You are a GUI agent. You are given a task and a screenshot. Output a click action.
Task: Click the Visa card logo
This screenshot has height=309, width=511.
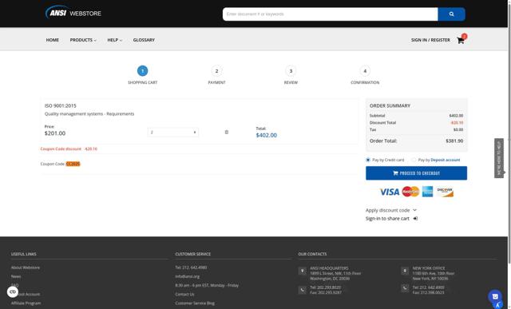click(390, 192)
